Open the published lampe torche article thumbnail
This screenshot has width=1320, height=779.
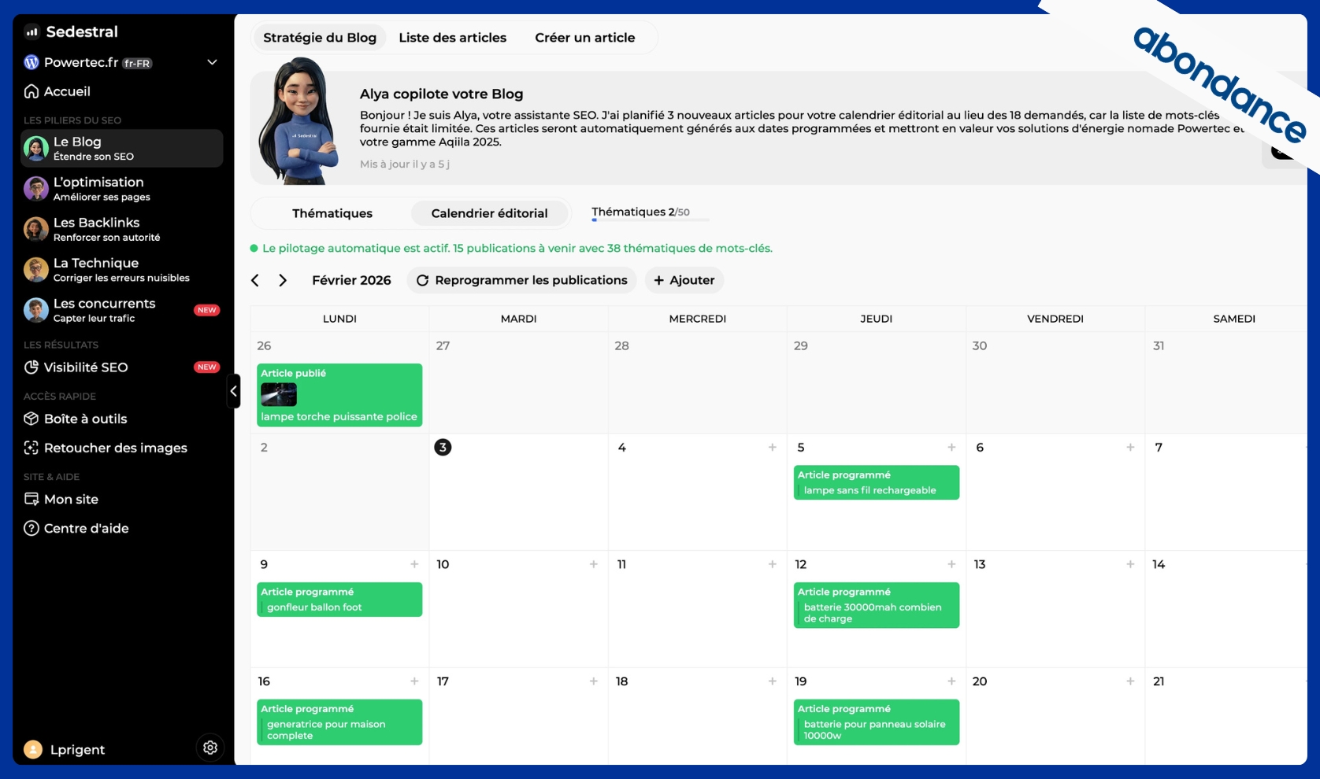coord(279,394)
